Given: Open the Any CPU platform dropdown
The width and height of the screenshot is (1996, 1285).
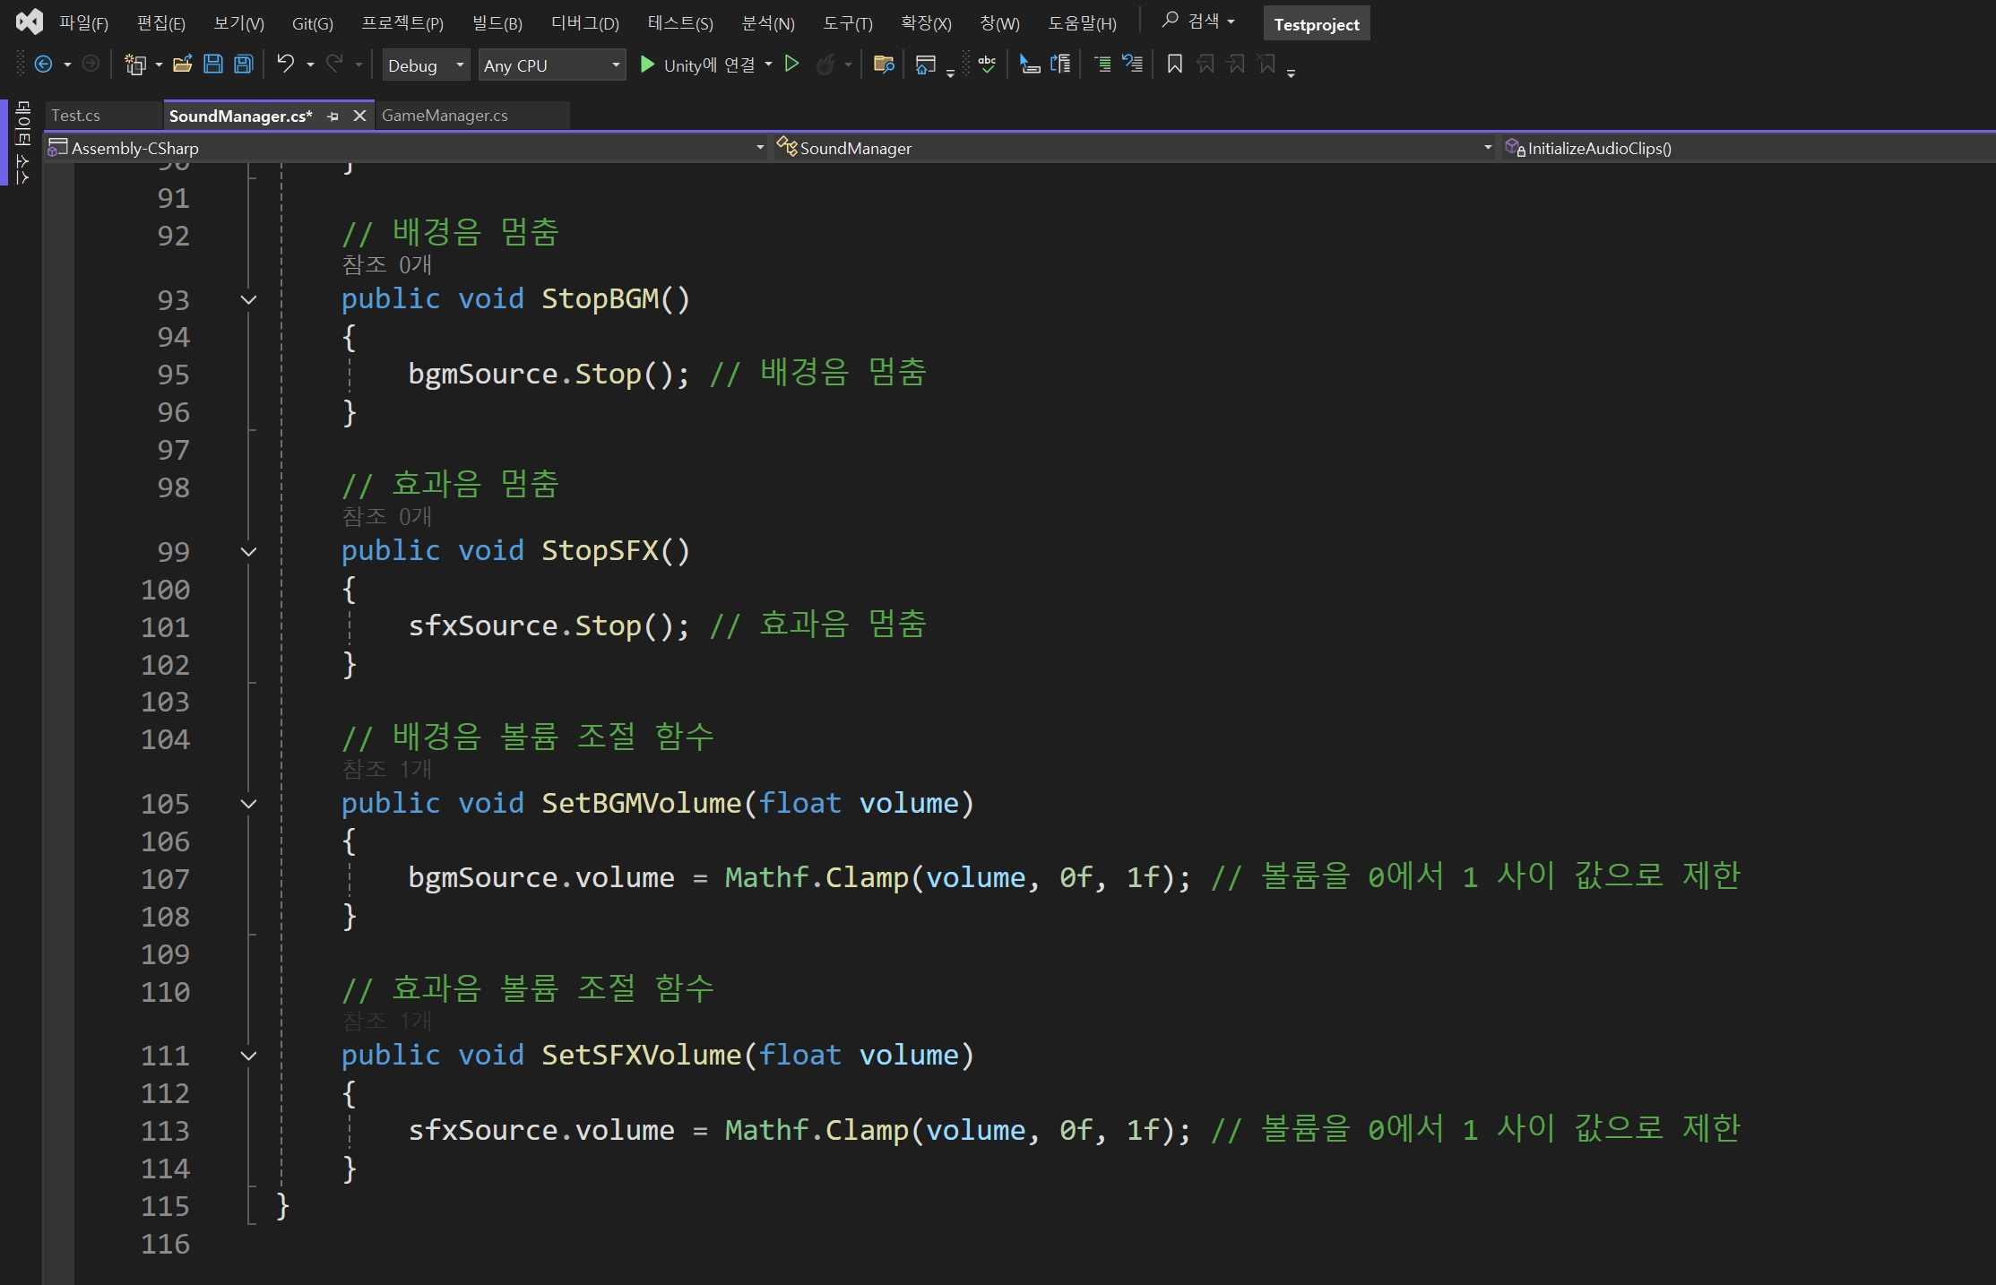Looking at the screenshot, I should click(551, 65).
